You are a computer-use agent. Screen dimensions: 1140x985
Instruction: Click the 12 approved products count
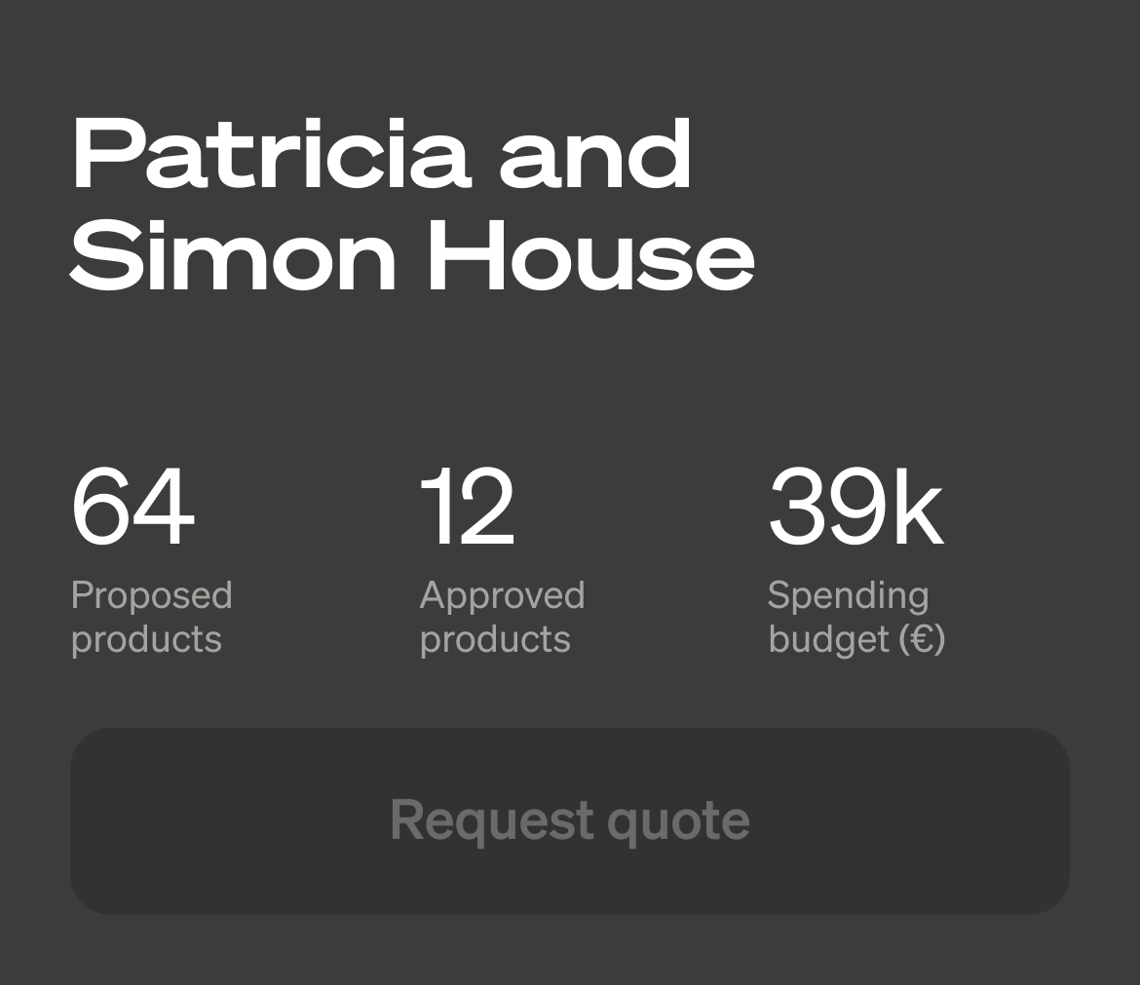coord(467,508)
